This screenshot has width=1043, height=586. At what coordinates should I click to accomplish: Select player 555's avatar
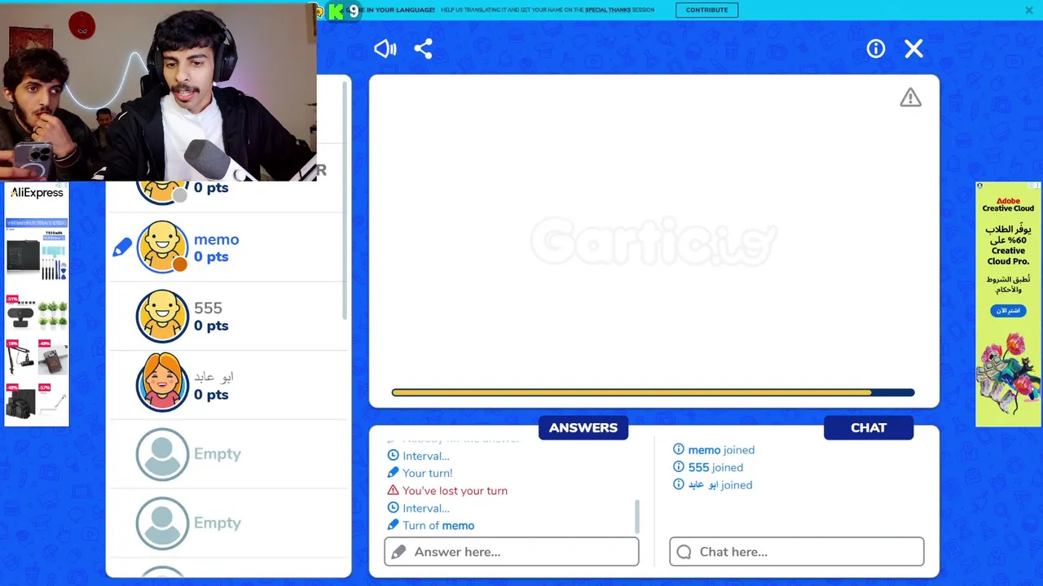tap(162, 316)
